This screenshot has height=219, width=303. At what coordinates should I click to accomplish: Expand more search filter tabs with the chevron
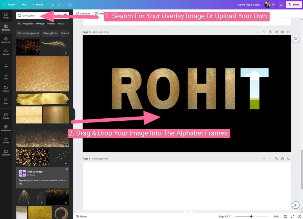point(67,23)
